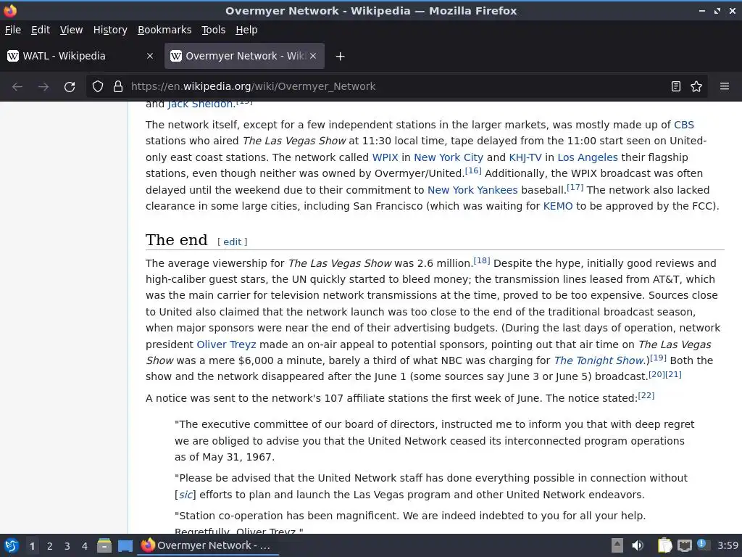Open the Firefox hamburger menu
The width and height of the screenshot is (742, 557).
tap(725, 86)
